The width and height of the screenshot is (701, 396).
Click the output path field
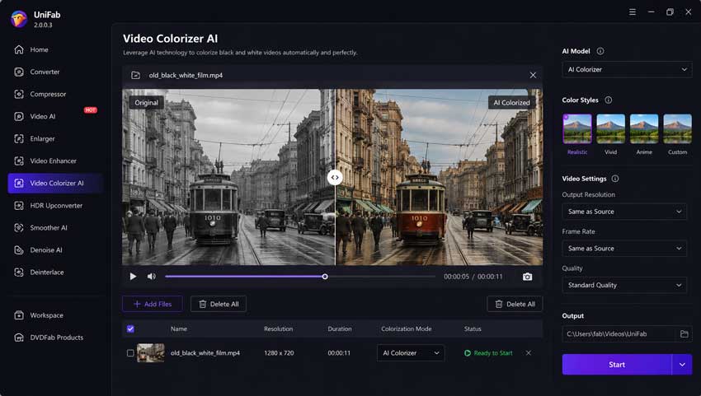[x=619, y=334]
